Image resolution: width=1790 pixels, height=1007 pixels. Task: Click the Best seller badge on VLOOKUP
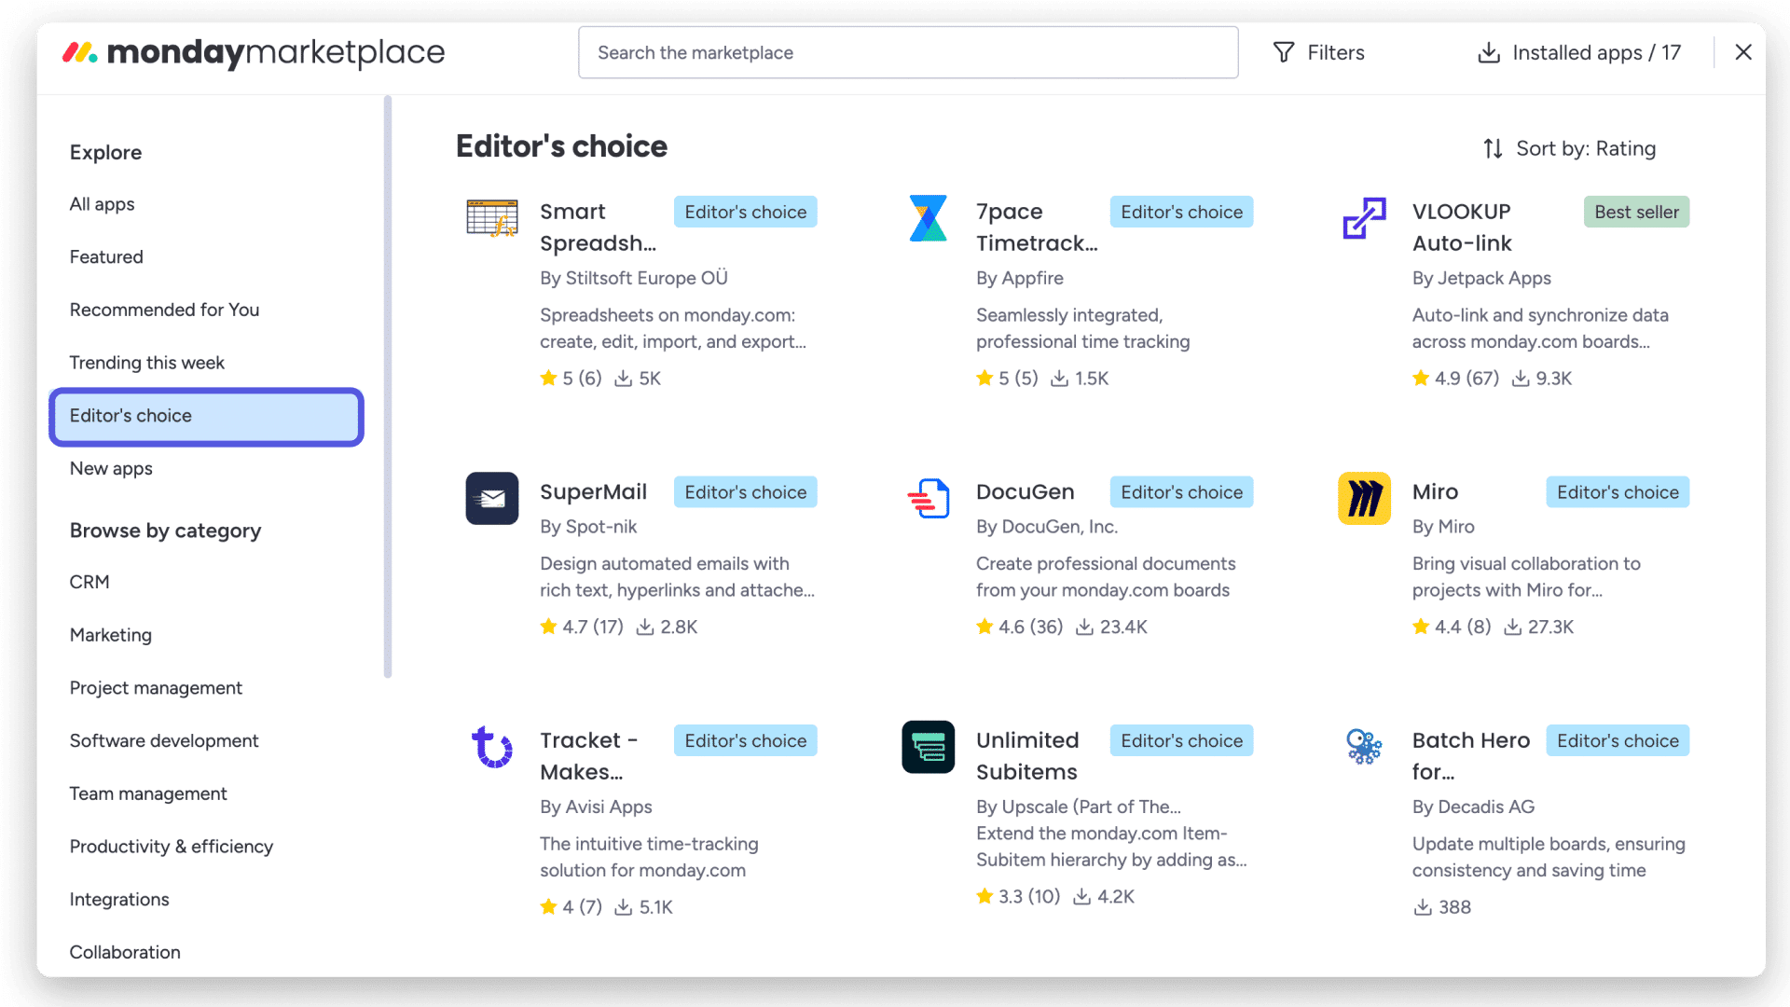(x=1636, y=212)
